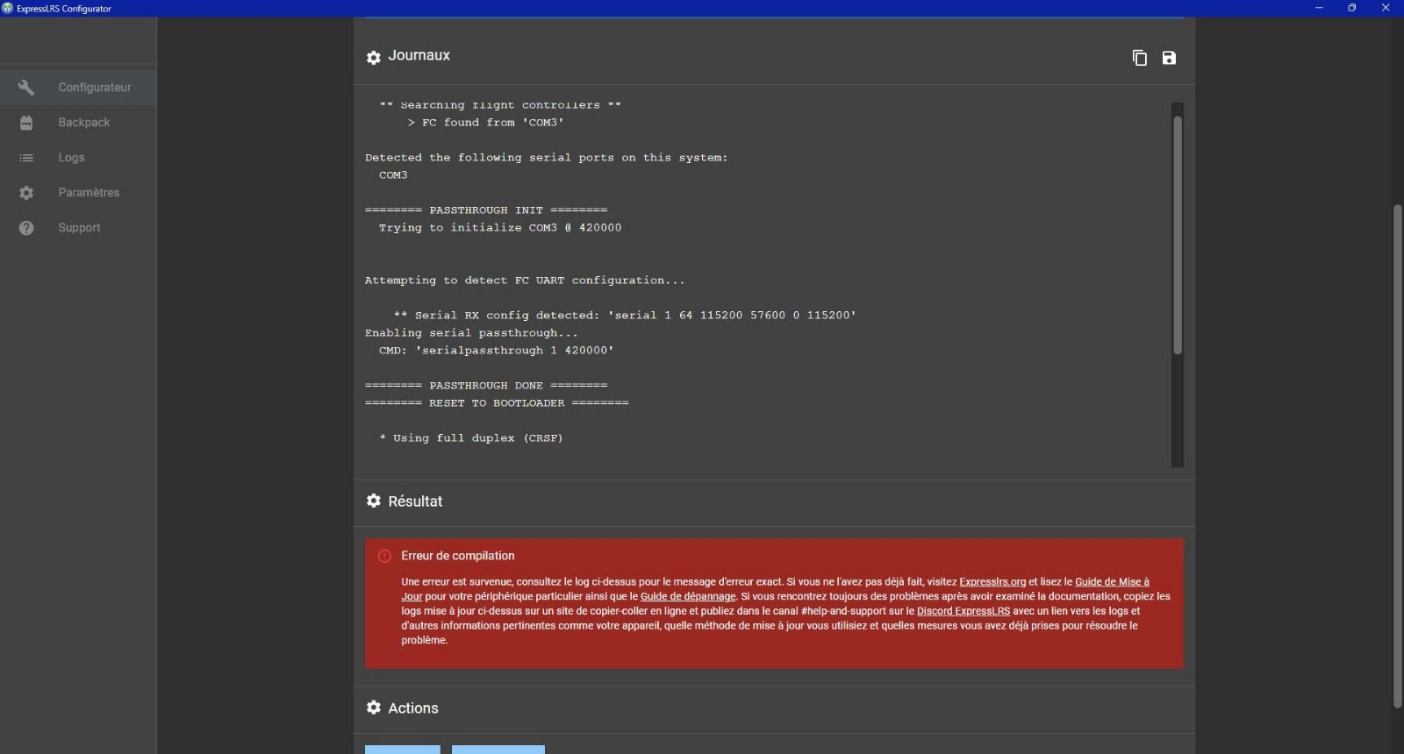Viewport: 1404px width, 754px height.
Task: Open Paramètres gear icon in sidebar
Action: [26, 193]
